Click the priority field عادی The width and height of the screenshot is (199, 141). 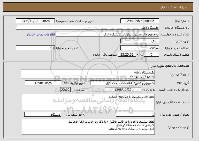click(140, 41)
